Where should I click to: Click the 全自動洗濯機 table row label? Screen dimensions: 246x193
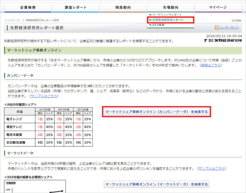pyautogui.click(x=16, y=142)
